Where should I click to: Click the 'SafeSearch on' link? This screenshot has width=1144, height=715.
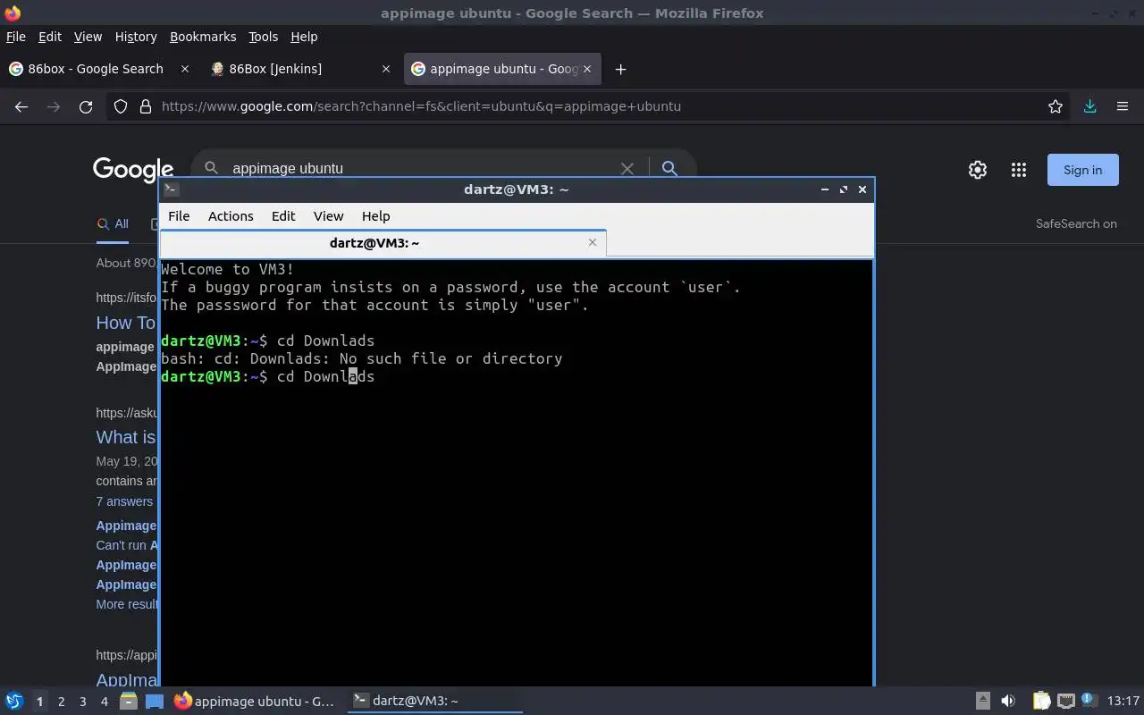pyautogui.click(x=1076, y=224)
